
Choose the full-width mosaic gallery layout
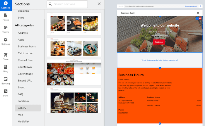tap(74, 72)
